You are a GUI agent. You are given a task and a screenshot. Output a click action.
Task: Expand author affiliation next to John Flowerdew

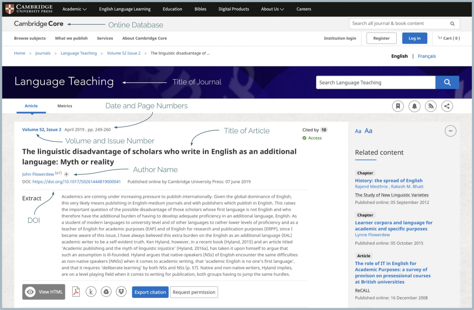(x=66, y=174)
